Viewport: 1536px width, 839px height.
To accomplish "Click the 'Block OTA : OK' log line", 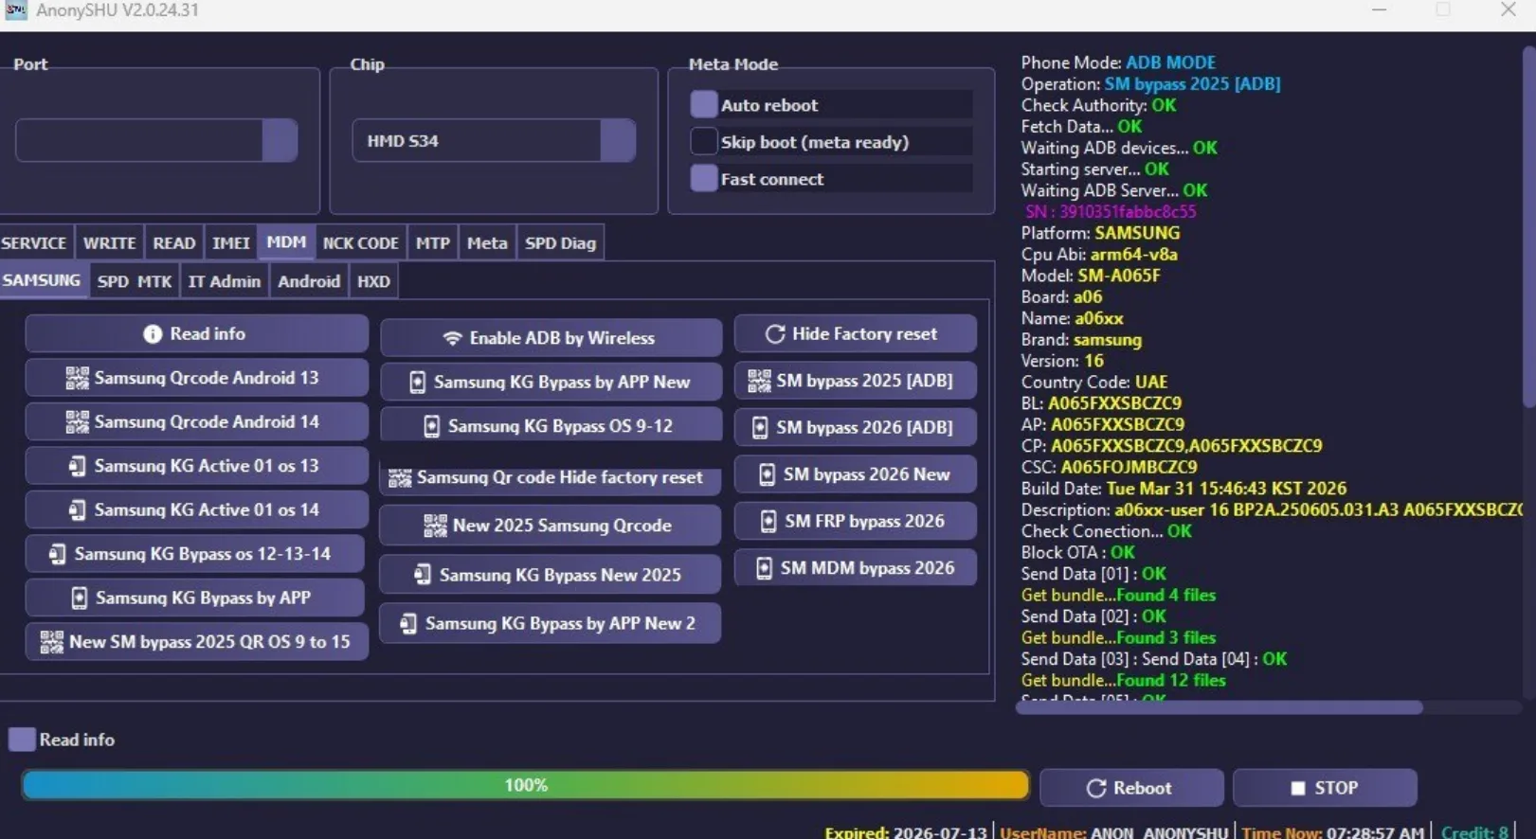I will point(1077,553).
